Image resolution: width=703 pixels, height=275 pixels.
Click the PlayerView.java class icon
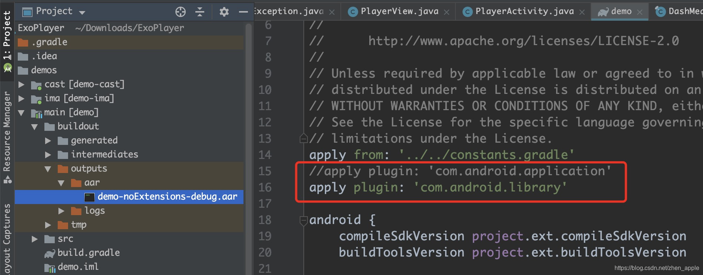point(353,12)
